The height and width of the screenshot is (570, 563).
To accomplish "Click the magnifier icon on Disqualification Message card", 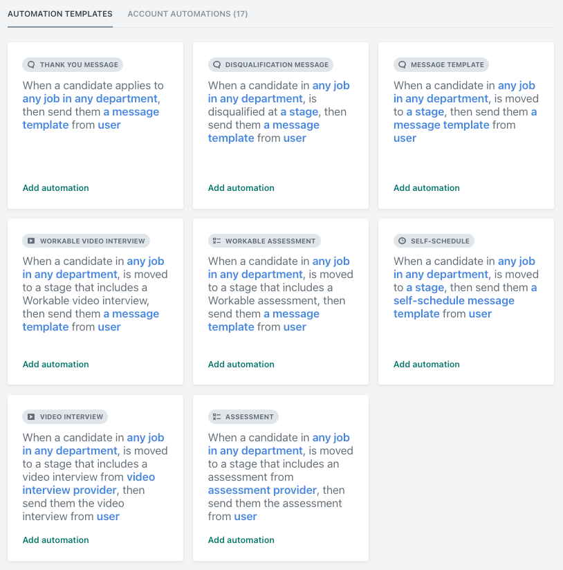I will tap(216, 64).
